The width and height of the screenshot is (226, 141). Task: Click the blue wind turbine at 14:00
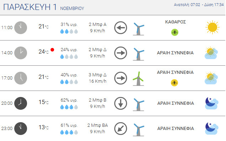[x=138, y=54]
